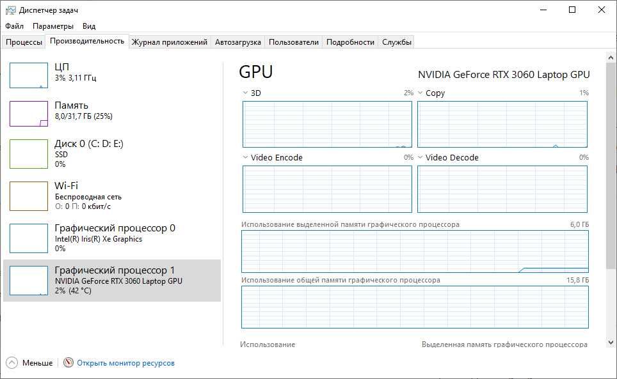
Task: Select the Memory graph thumbnail icon
Action: pyautogui.click(x=29, y=114)
